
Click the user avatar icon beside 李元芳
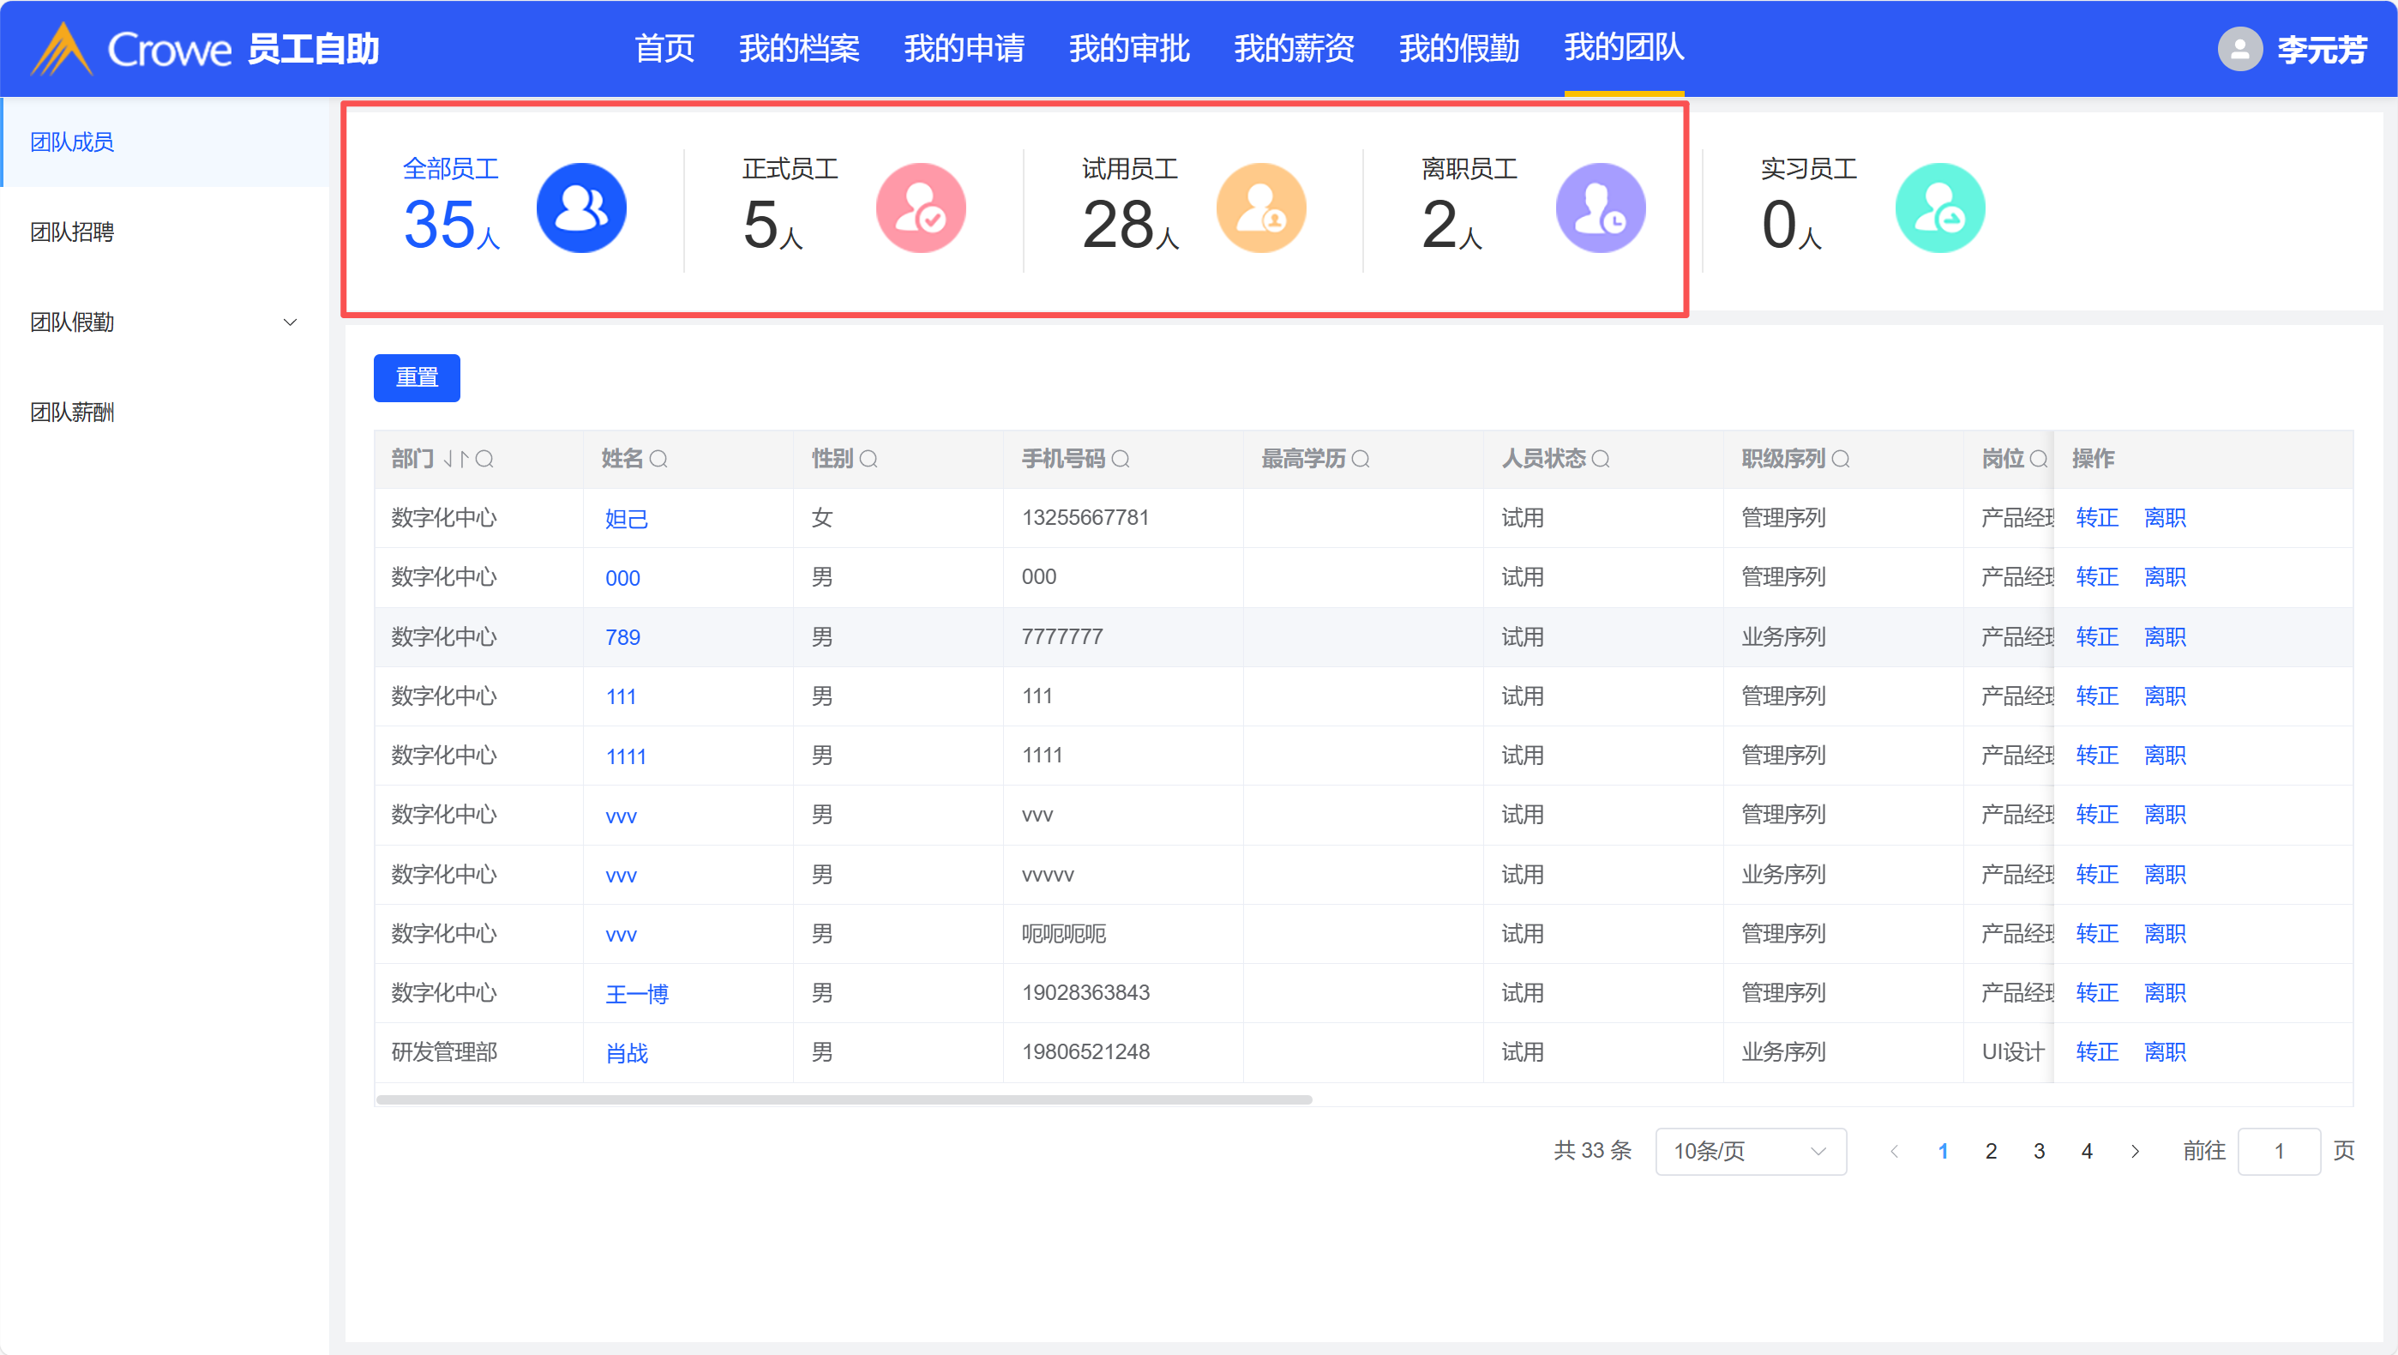click(x=2239, y=48)
